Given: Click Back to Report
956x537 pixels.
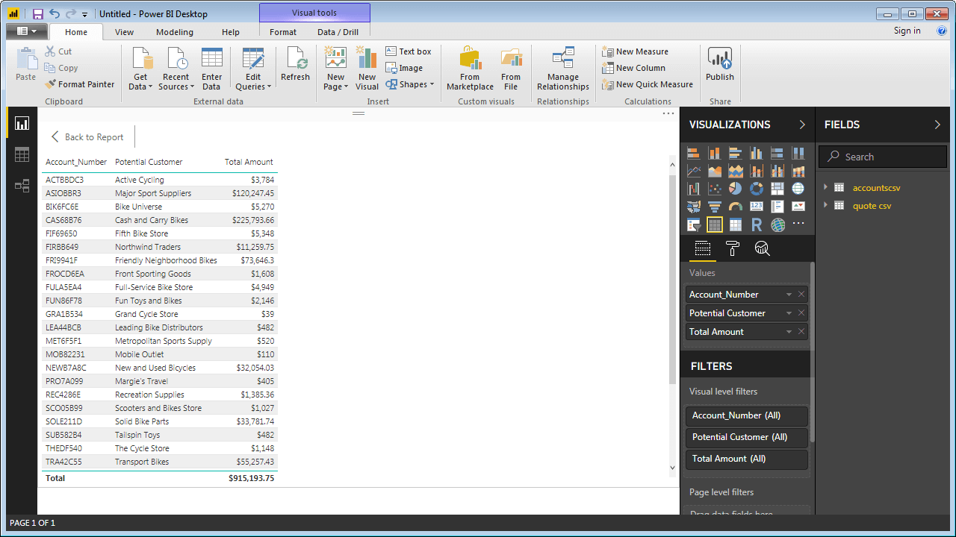Looking at the screenshot, I should [87, 137].
